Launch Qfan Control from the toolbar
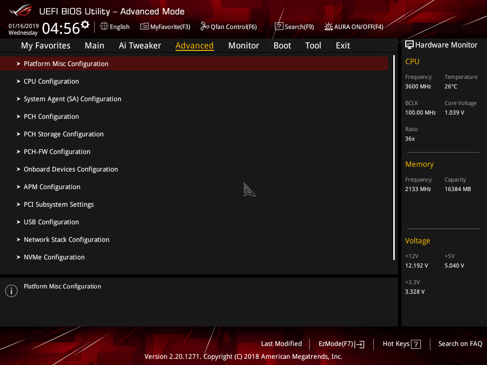Screen dimensions: 487x365 point(204,27)
